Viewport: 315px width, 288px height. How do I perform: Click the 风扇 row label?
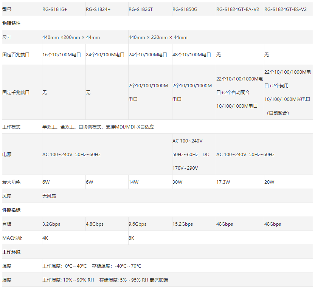(7, 196)
